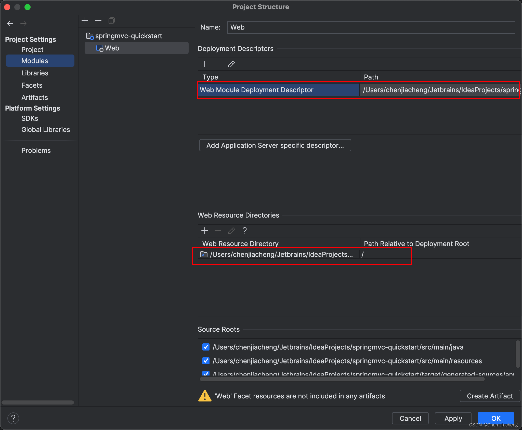522x430 pixels.
Task: Remove the selected deployment descriptor
Action: click(x=218, y=64)
